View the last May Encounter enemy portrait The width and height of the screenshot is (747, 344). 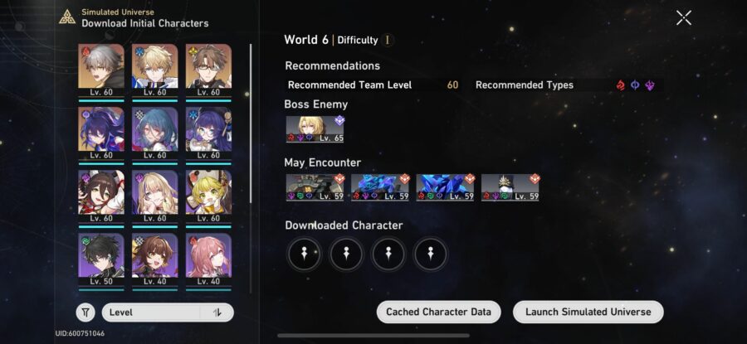tap(510, 187)
